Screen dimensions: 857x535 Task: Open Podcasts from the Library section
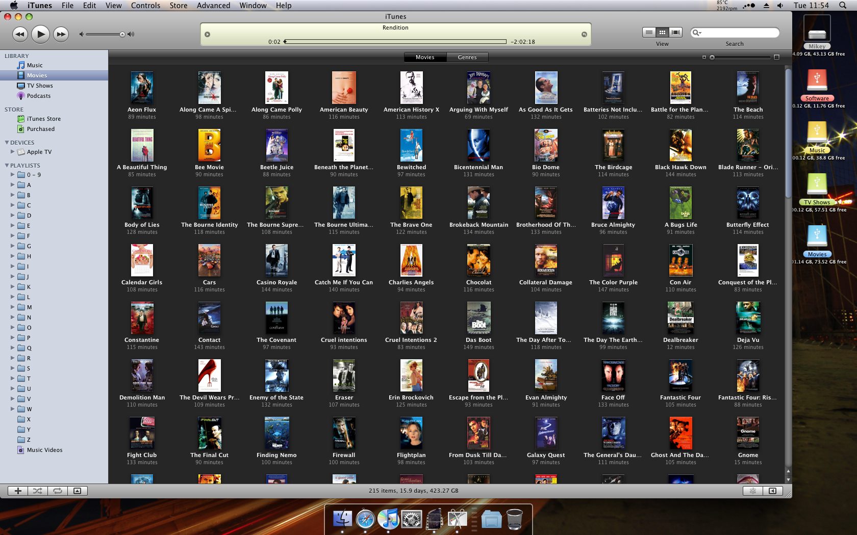[39, 95]
